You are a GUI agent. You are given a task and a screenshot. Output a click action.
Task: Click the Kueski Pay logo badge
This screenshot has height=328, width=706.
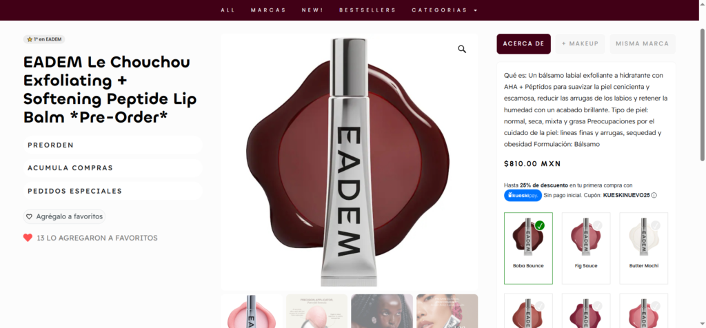(523, 195)
